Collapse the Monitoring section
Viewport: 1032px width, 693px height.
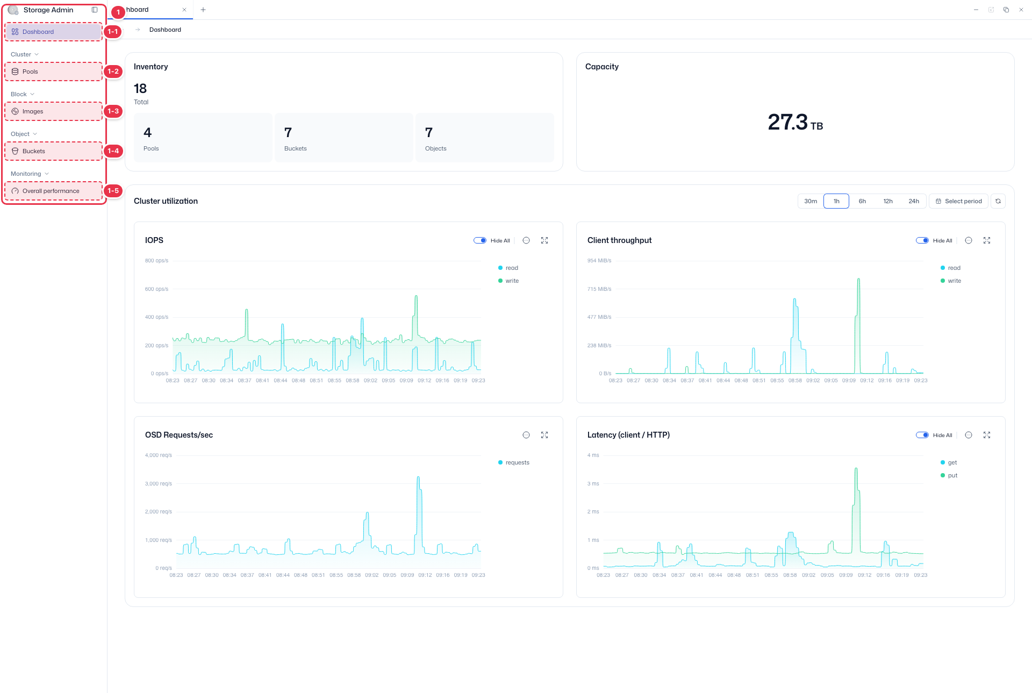(x=30, y=174)
